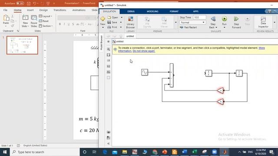Click the Do not show again link
The image size is (278, 156).
(x=144, y=51)
